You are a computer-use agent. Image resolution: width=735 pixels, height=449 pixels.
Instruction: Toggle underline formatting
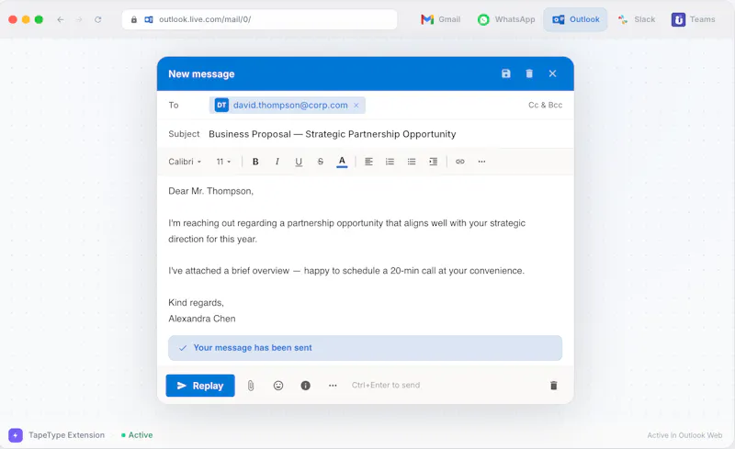pos(299,162)
